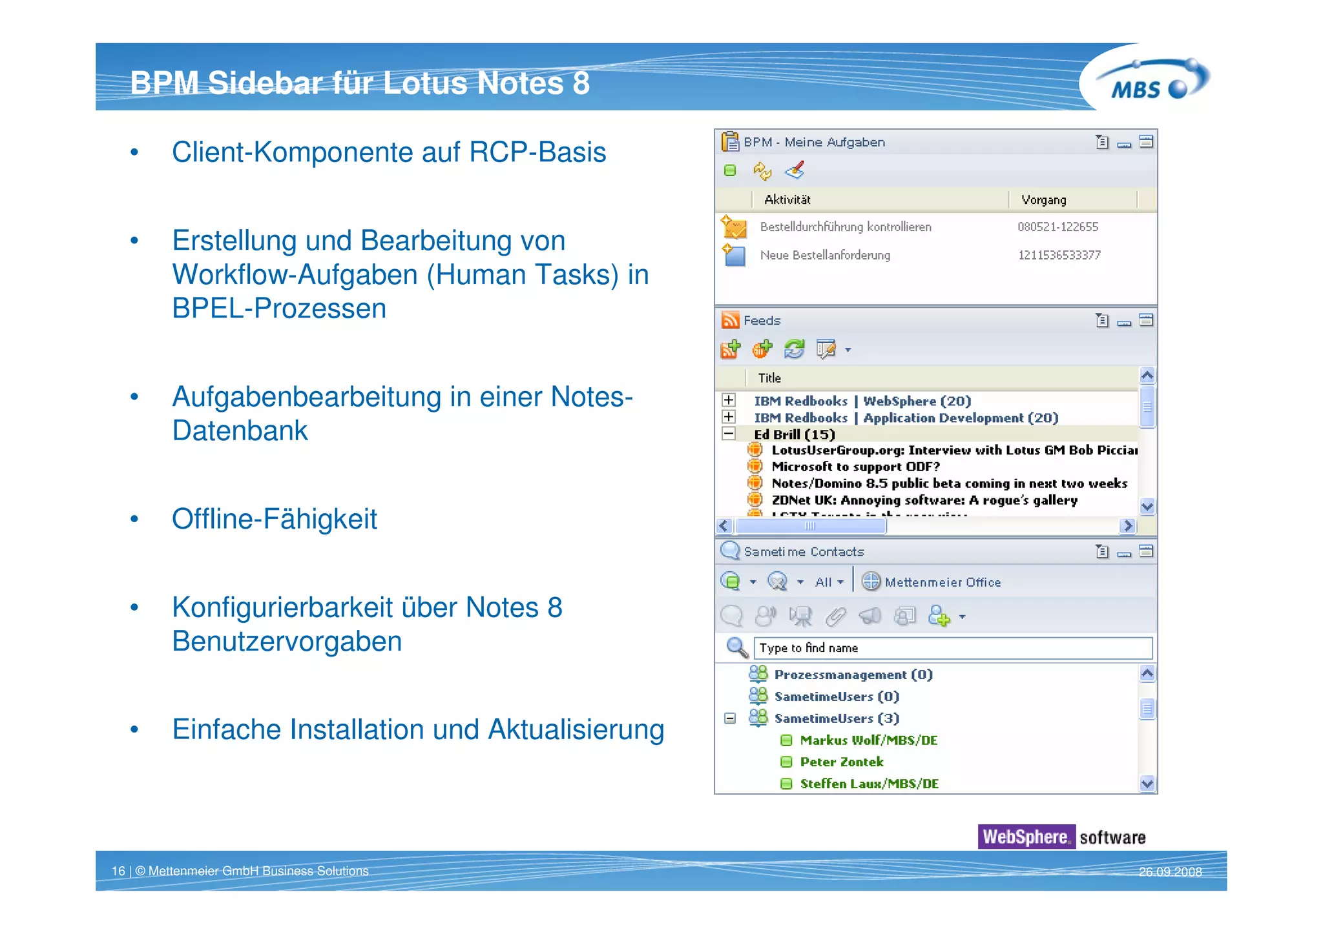Click the Type to find name field

point(953,648)
